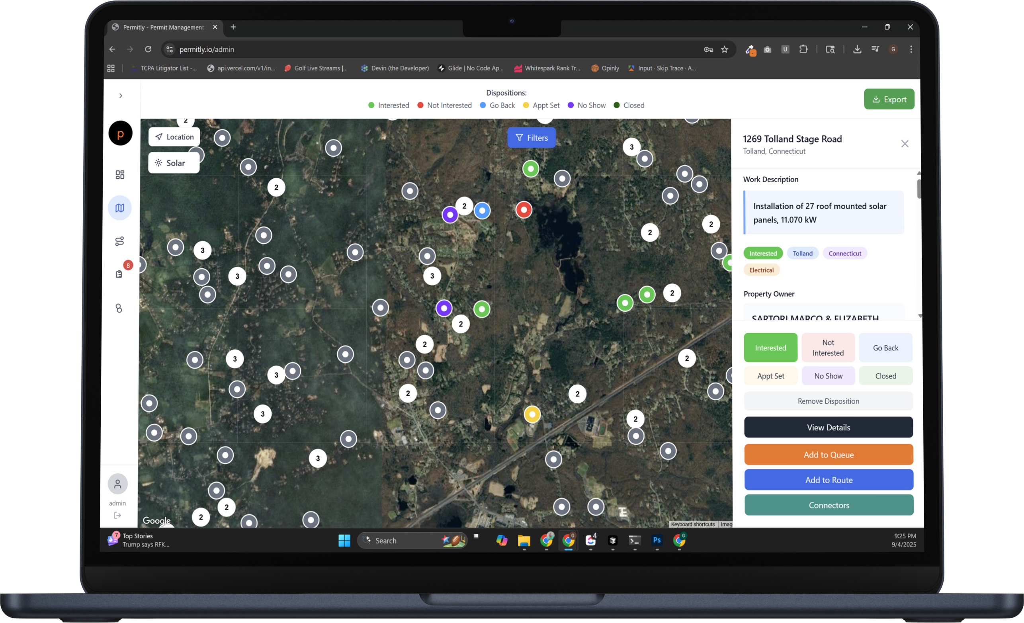Bookmark this page with star icon

click(724, 49)
